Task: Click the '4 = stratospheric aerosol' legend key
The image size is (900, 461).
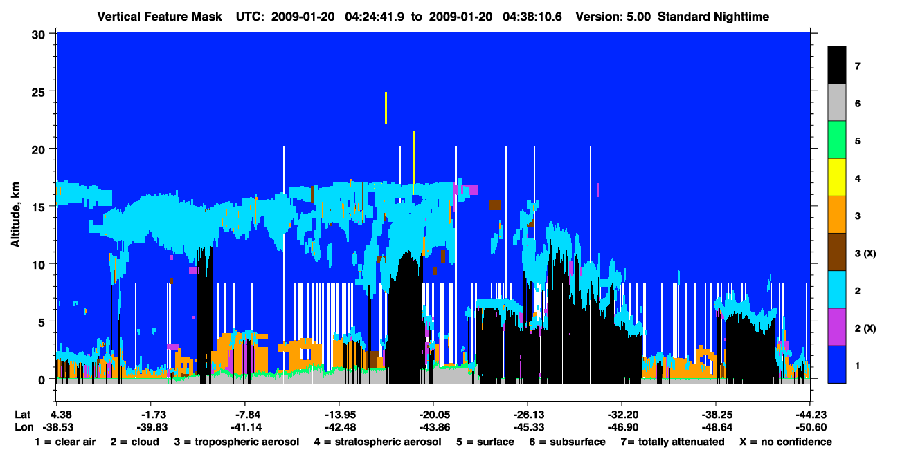Action: pos(377,442)
